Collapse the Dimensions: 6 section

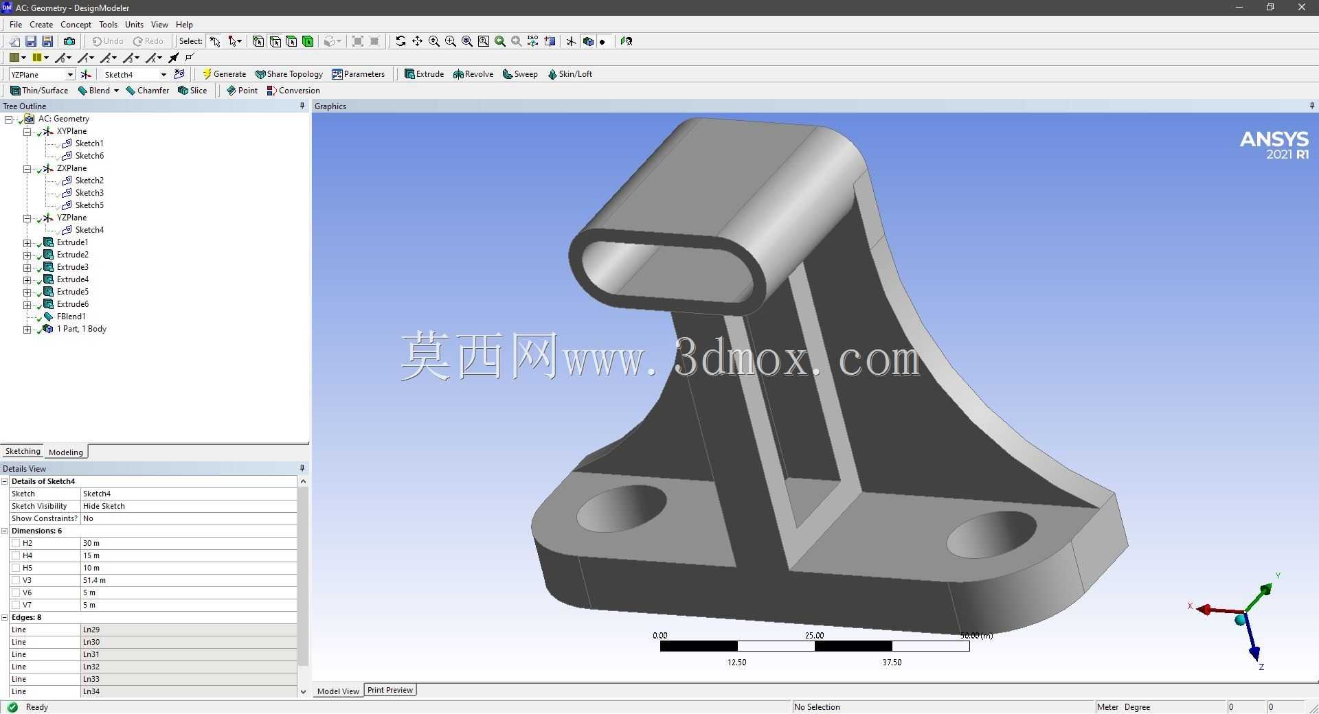point(5,531)
